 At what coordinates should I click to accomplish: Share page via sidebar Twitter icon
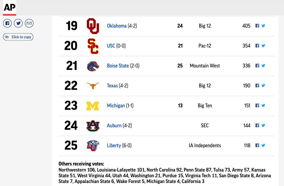pyautogui.click(x=18, y=23)
